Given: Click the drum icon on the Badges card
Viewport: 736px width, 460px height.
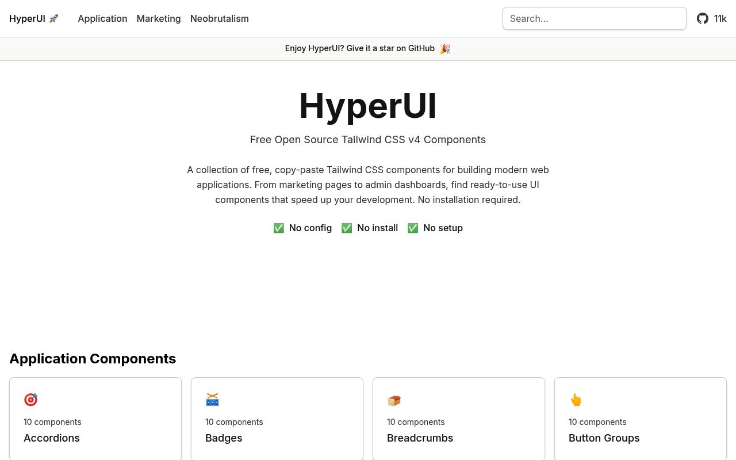Looking at the screenshot, I should point(212,400).
